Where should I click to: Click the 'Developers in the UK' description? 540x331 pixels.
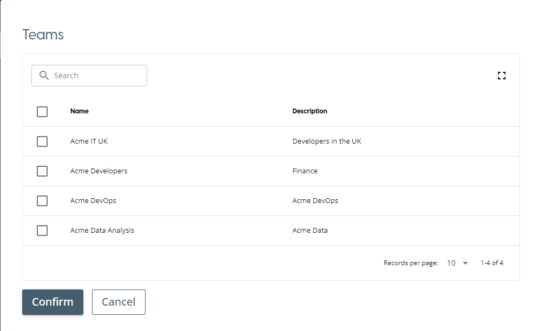click(x=327, y=141)
